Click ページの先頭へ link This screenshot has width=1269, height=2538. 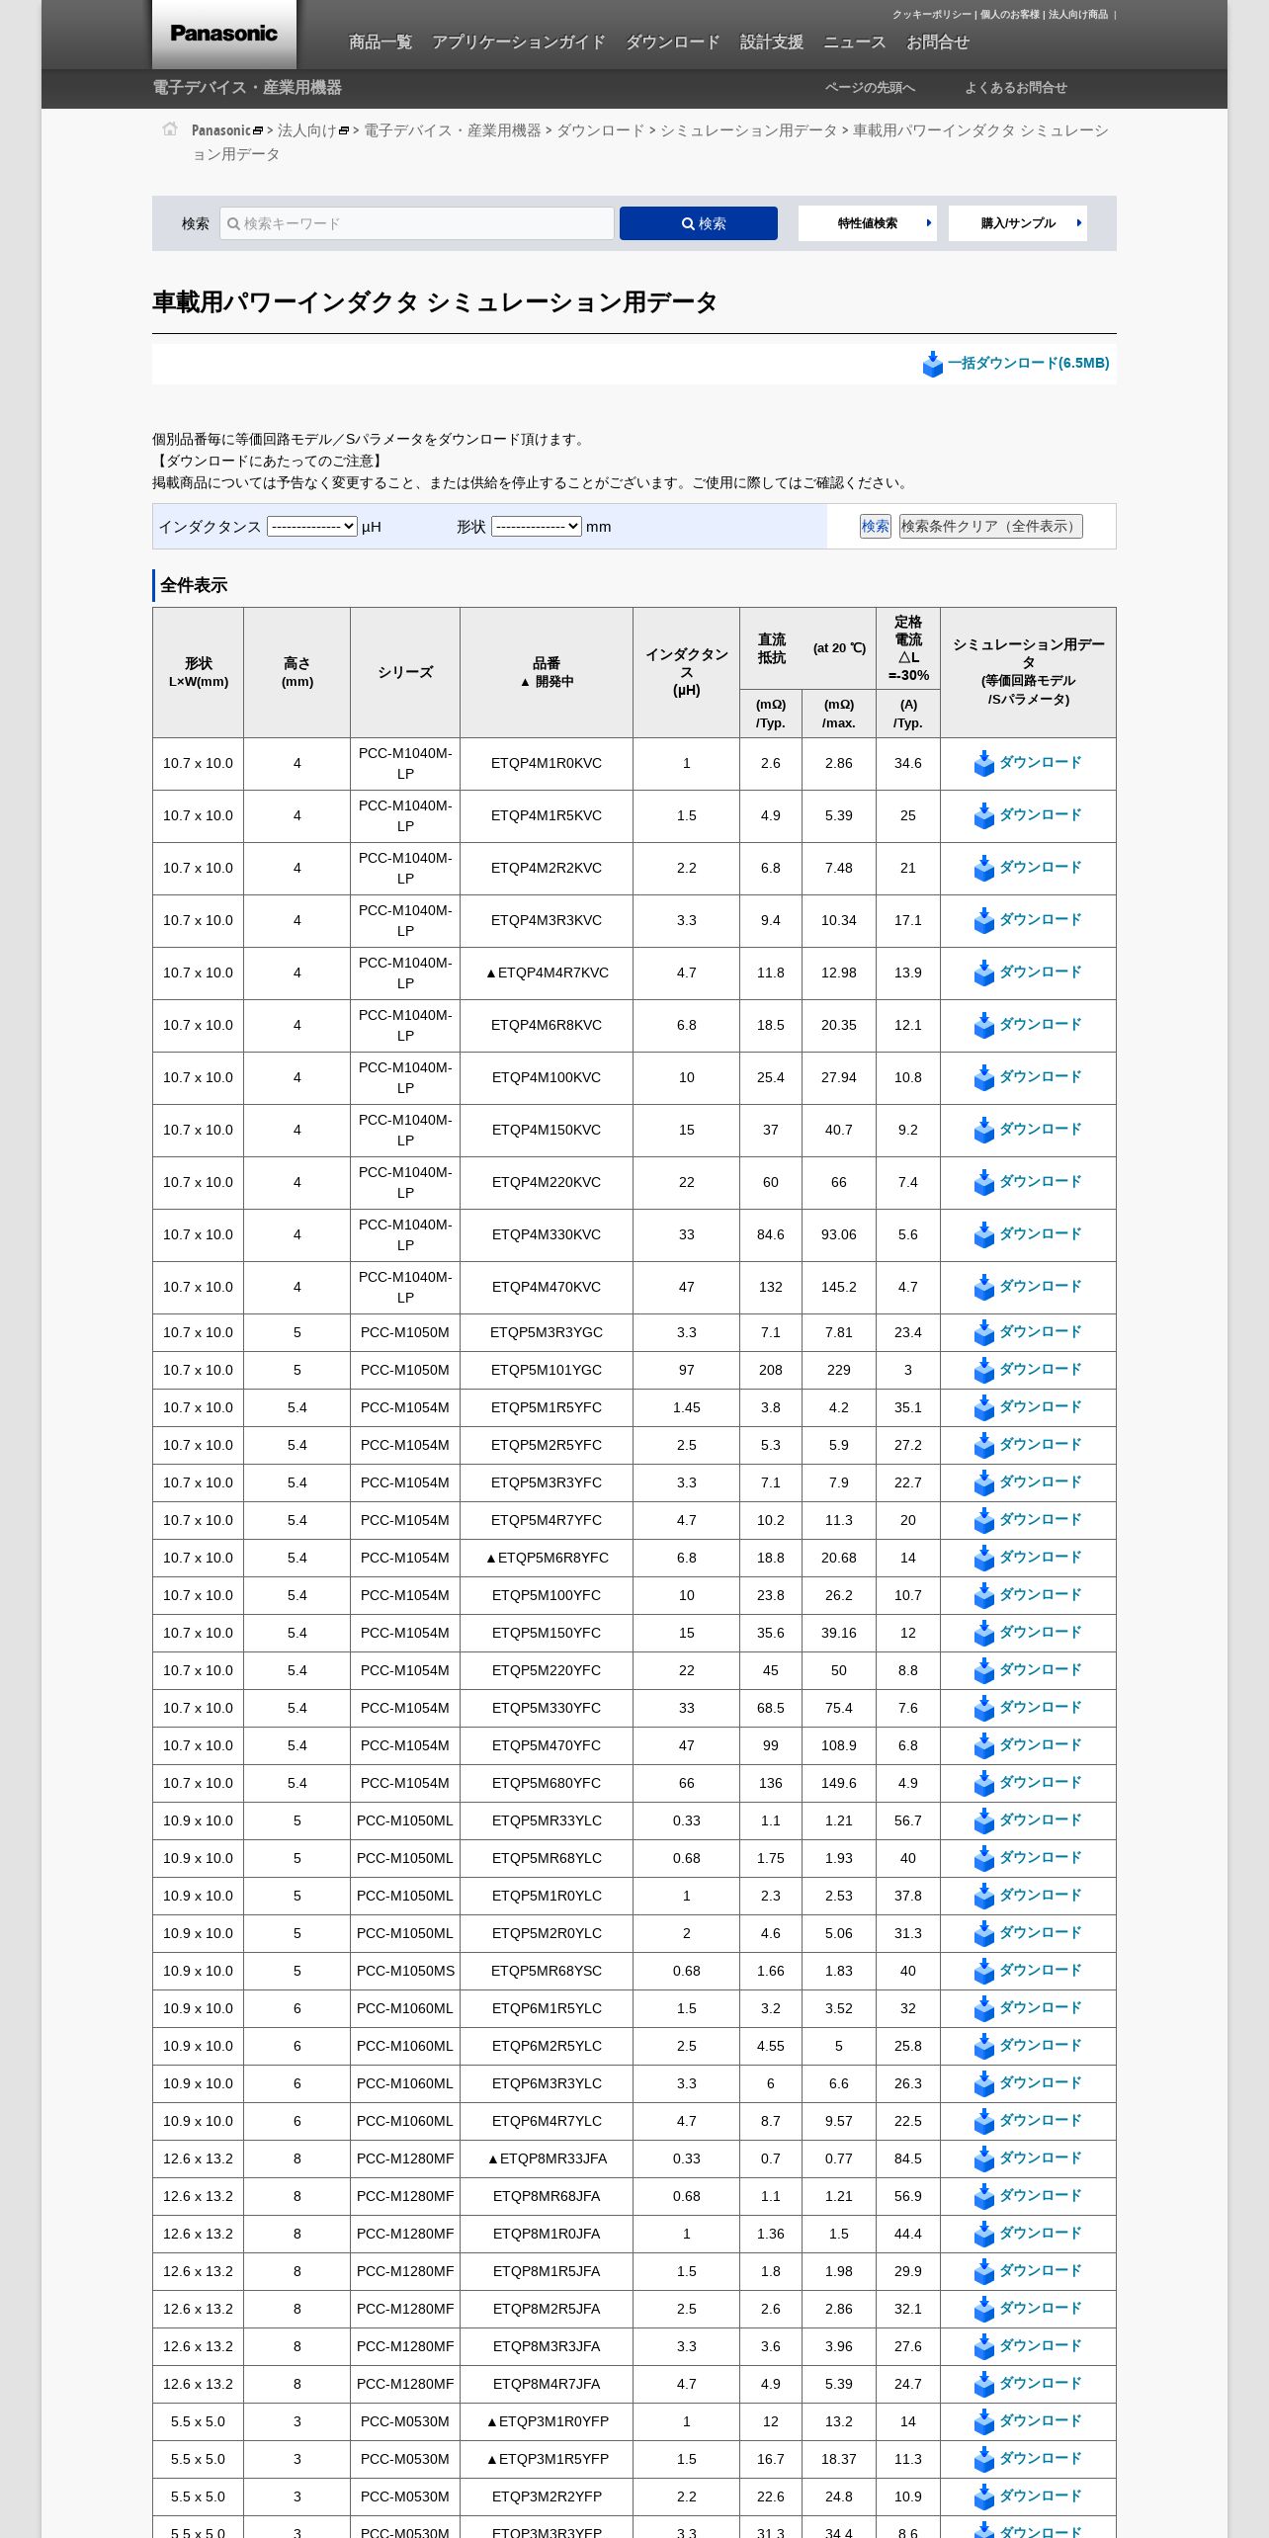[x=870, y=88]
